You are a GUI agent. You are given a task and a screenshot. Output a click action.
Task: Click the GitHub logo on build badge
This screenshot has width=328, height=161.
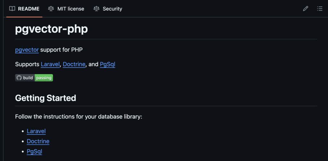19,78
